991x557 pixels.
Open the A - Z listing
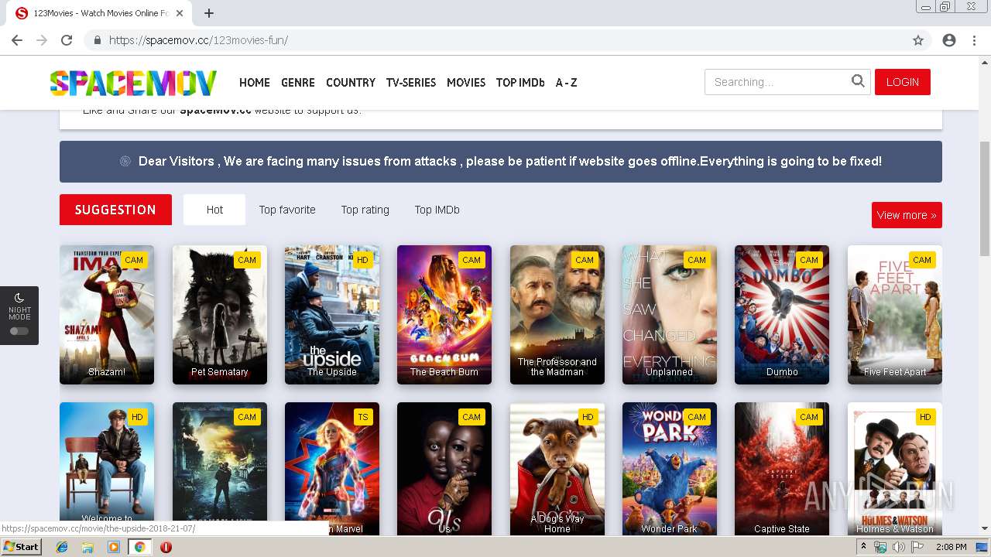[566, 82]
